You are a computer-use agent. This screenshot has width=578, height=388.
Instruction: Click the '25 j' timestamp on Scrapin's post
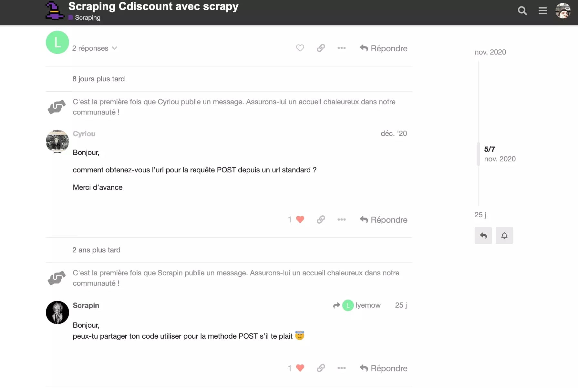click(x=401, y=305)
